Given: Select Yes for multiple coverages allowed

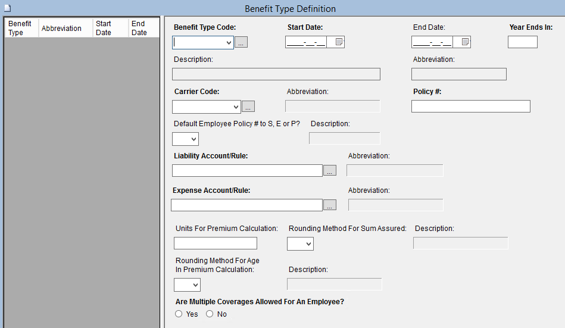Looking at the screenshot, I should tap(179, 314).
